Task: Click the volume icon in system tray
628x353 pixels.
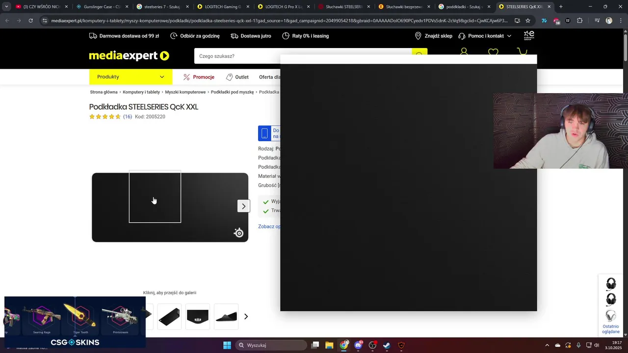Action: (597, 345)
